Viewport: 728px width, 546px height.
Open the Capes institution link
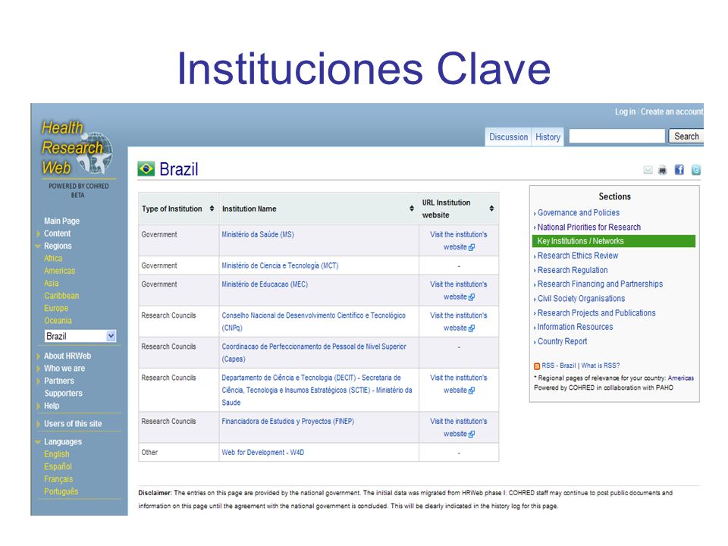[314, 353]
